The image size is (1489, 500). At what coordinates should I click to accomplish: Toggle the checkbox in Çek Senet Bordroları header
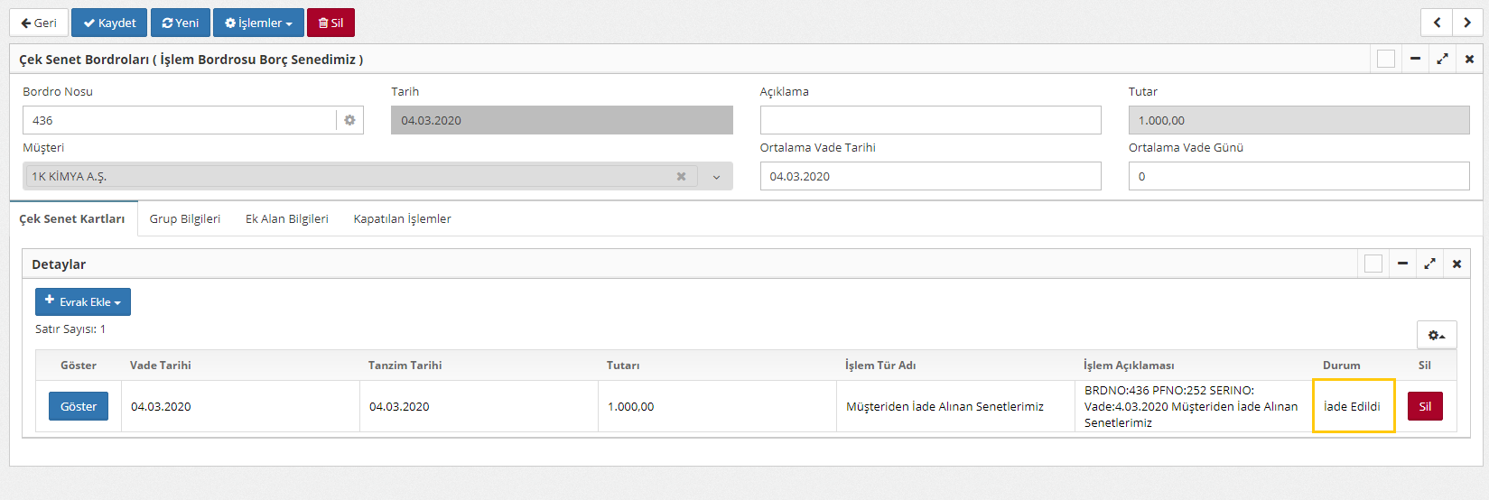click(1386, 59)
